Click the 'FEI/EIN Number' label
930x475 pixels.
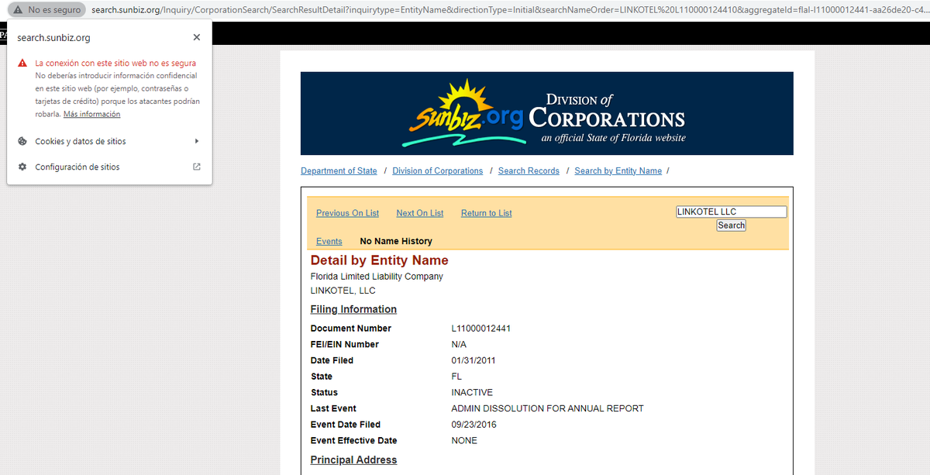[345, 344]
